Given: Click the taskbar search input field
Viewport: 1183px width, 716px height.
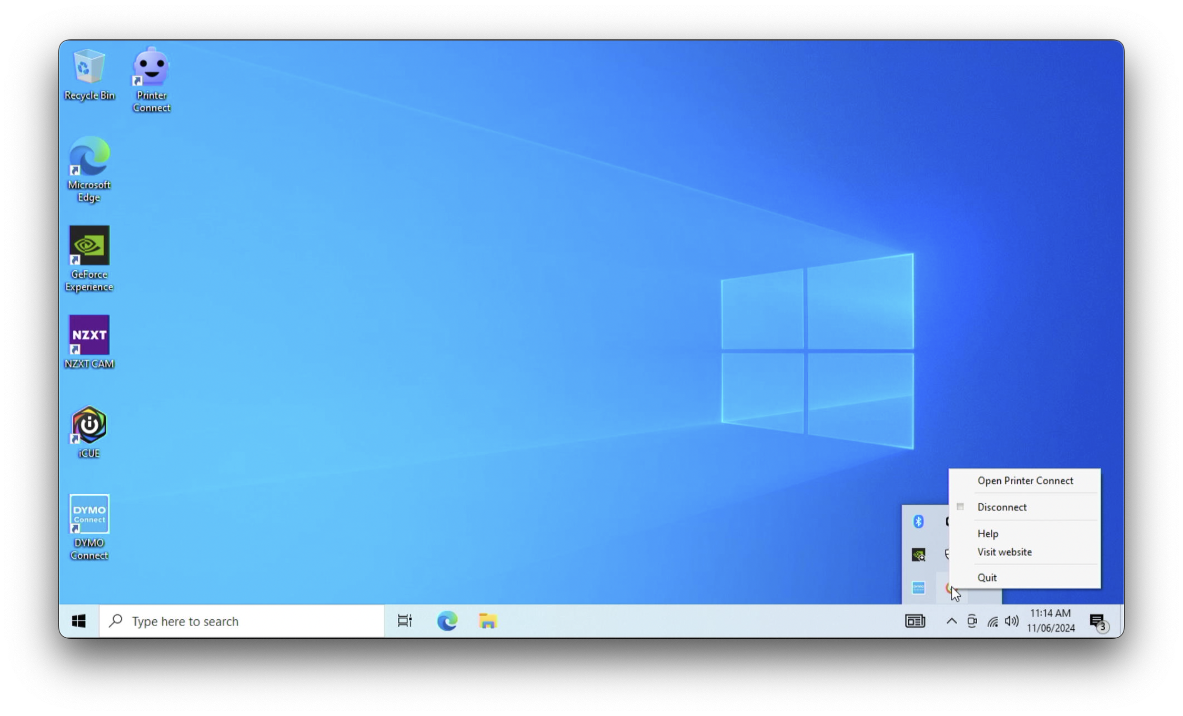Looking at the screenshot, I should (x=242, y=621).
